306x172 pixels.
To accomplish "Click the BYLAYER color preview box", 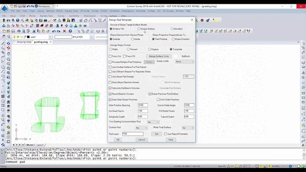I will tap(63, 37).
